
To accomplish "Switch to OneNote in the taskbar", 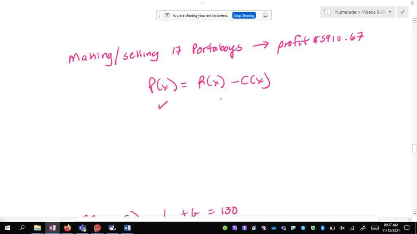I will point(52,228).
